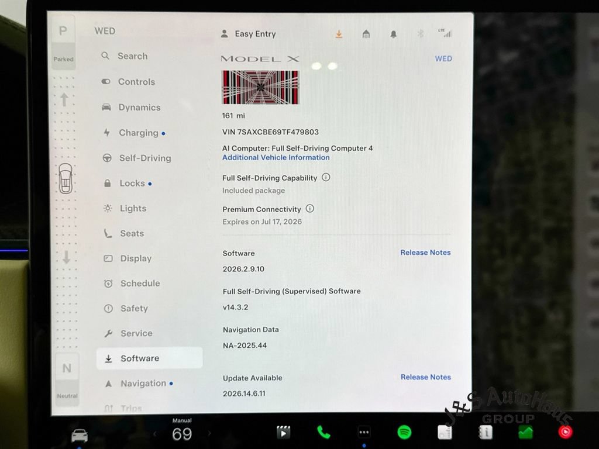
Task: Open the Theater video app icon
Action: click(x=284, y=432)
